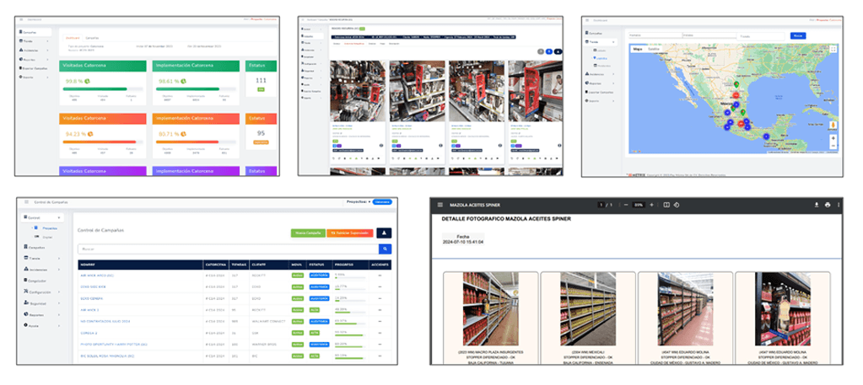Open actions menu for ECKO CENEFA row
863x385 pixels.
tap(380, 298)
